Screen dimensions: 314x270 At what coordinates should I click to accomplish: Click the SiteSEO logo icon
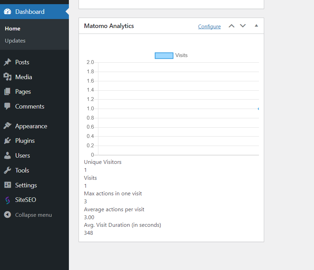click(8, 200)
